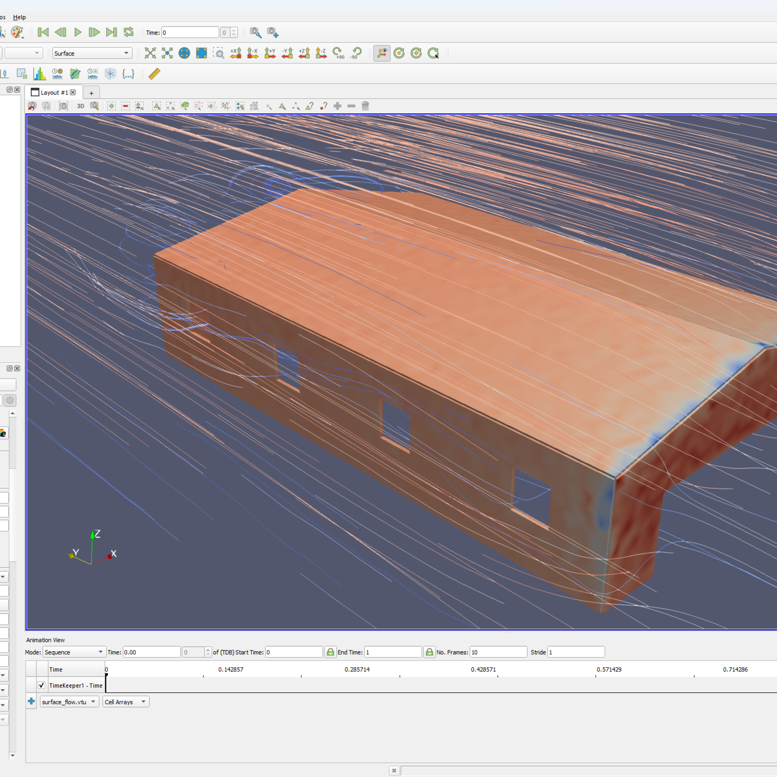The image size is (777, 777).
Task: Toggle the 3D interaction mode button
Action: pyautogui.click(x=81, y=106)
